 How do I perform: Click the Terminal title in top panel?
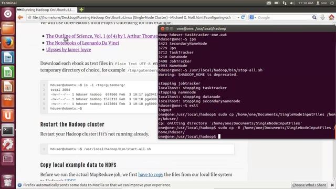click(9, 3)
